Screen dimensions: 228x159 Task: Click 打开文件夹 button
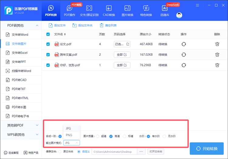[x=156, y=152]
